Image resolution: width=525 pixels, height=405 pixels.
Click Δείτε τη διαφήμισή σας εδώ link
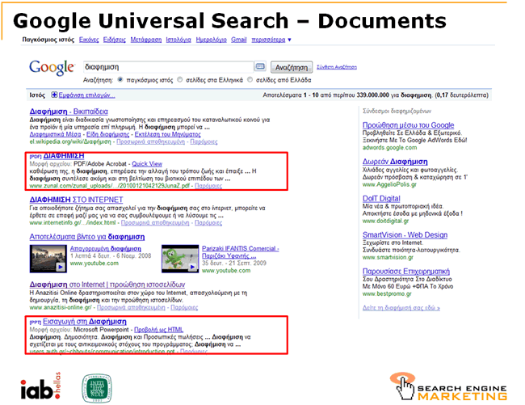point(401,308)
